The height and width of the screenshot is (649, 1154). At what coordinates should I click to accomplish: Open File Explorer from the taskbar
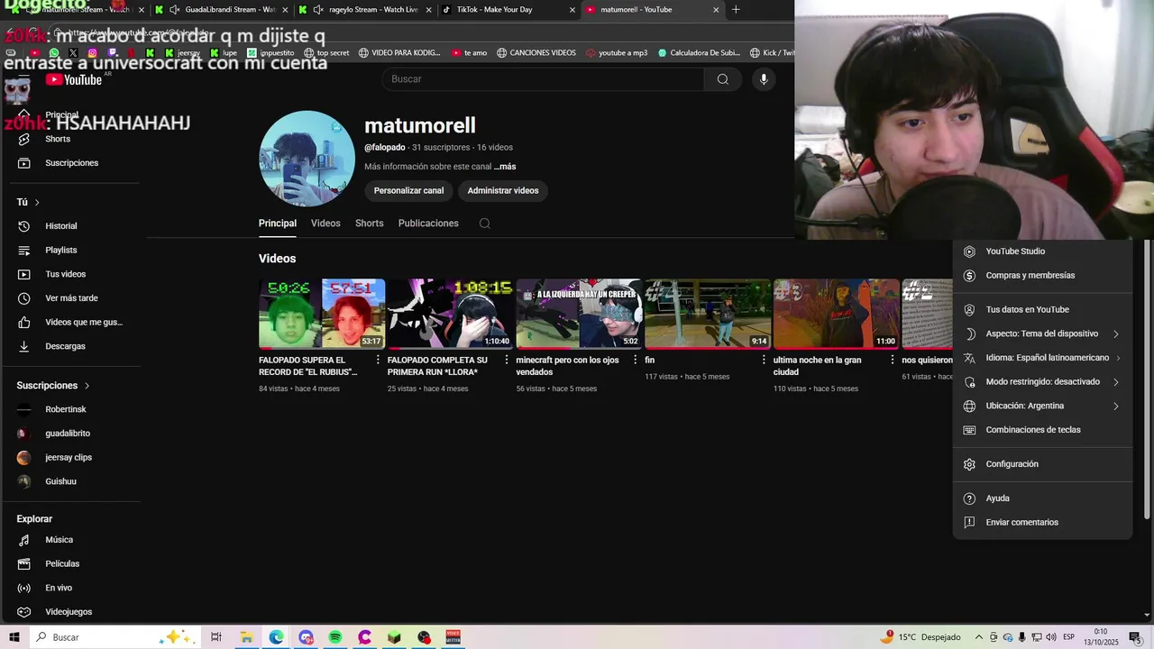pos(246,637)
